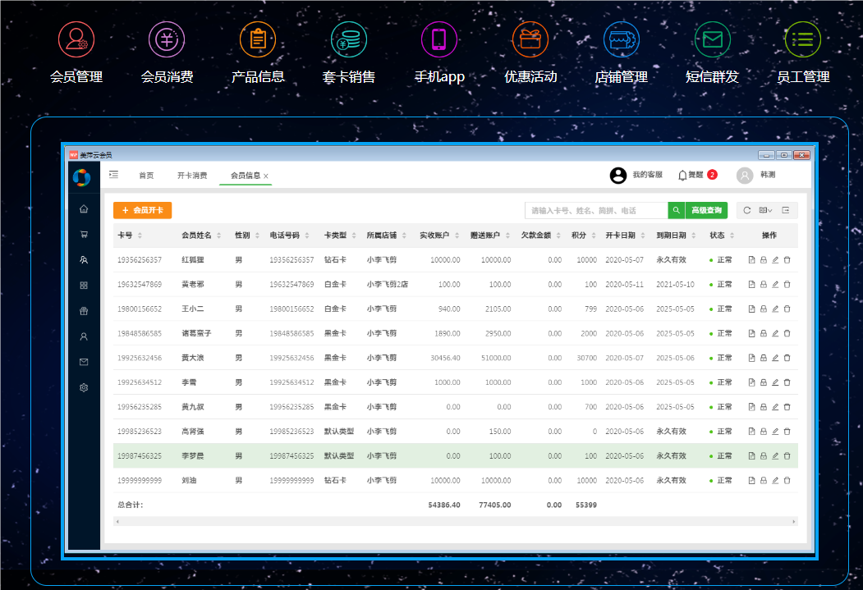Click the member search sidebar icon
This screenshot has width=863, height=590.
84,259
